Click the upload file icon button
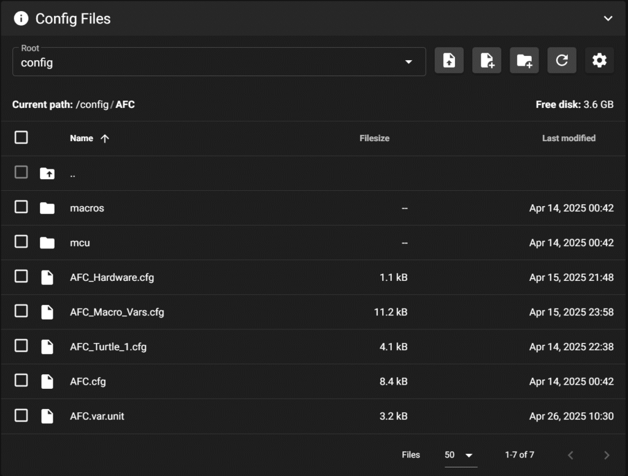This screenshot has width=628, height=476. [449, 60]
